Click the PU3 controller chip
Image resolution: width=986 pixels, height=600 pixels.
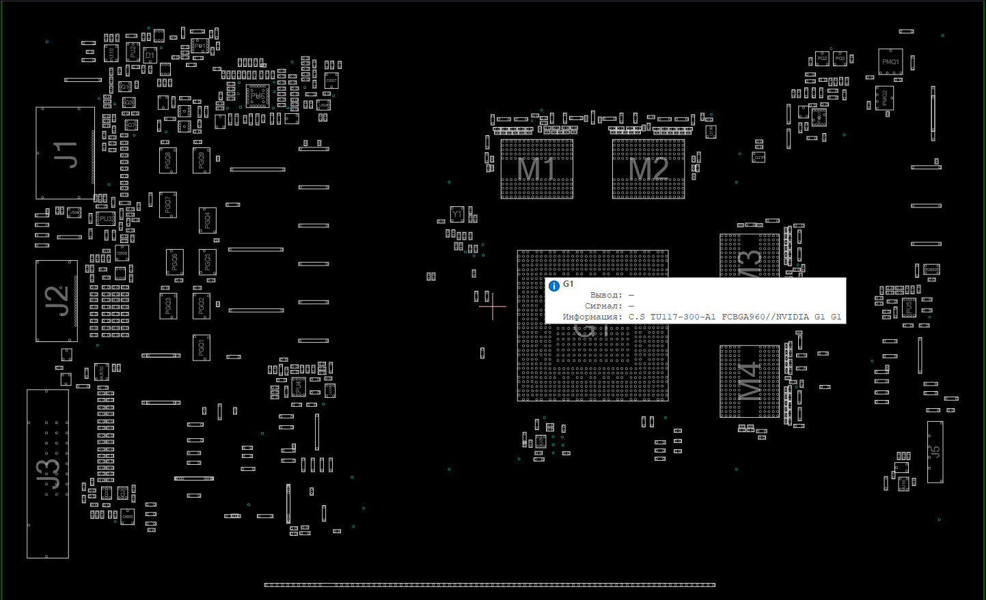click(105, 219)
